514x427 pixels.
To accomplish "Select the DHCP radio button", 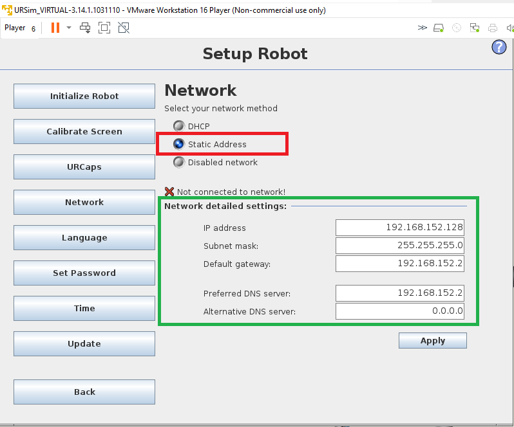I will coord(179,126).
